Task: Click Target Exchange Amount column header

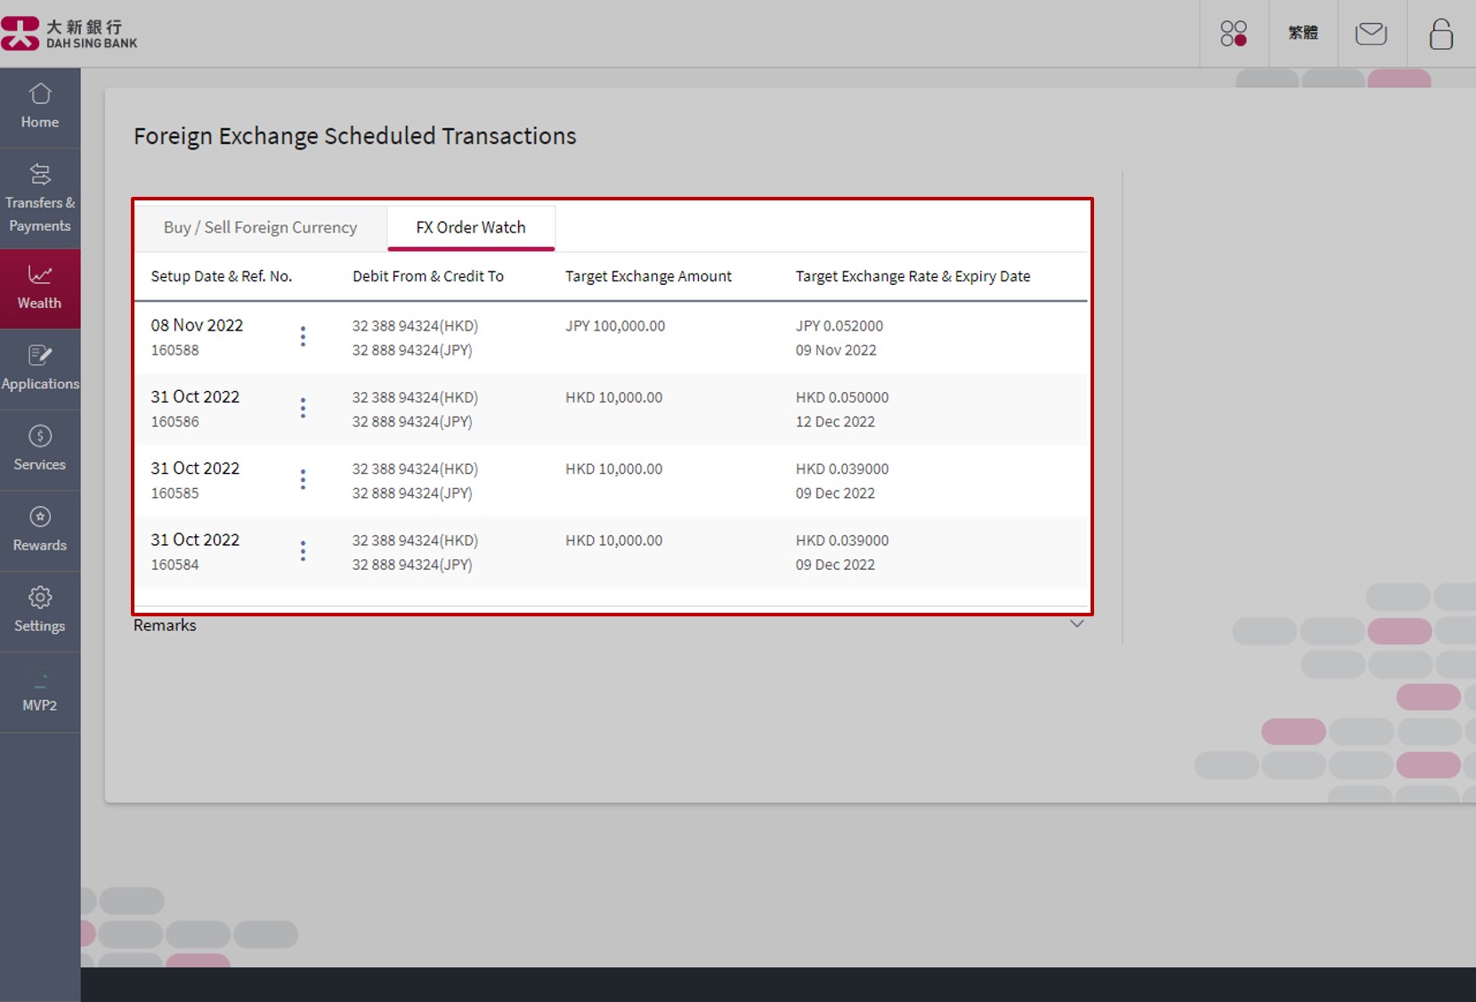Action: pyautogui.click(x=648, y=276)
